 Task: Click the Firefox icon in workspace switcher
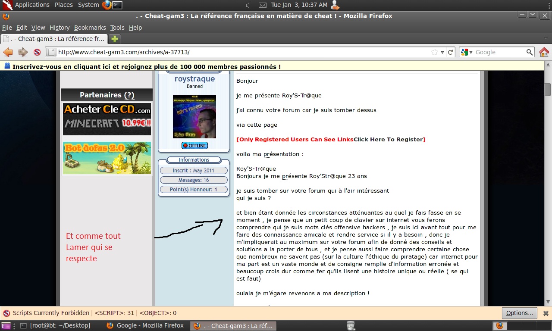pos(499,326)
